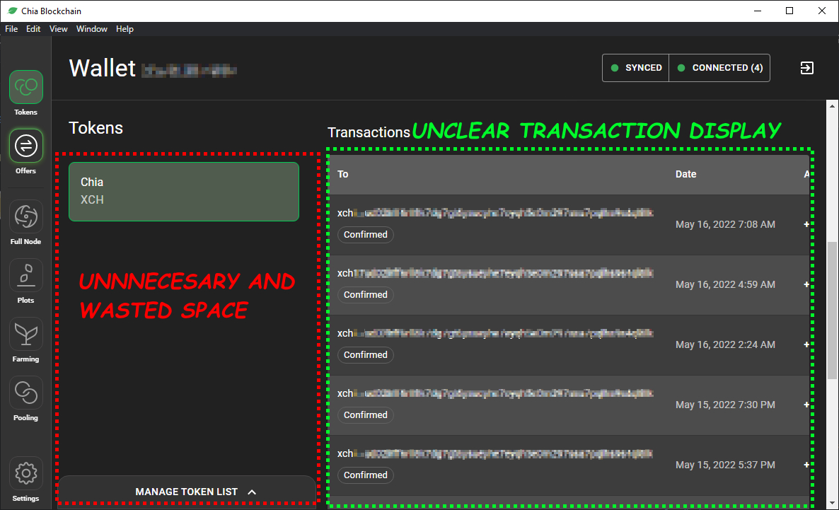
Task: Minimize the Chia Blockchain window
Action: (x=758, y=11)
